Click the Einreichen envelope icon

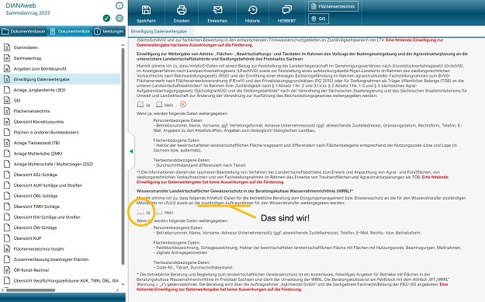[x=217, y=10]
